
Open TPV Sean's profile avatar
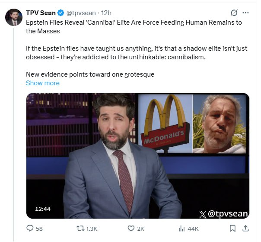click(14, 17)
